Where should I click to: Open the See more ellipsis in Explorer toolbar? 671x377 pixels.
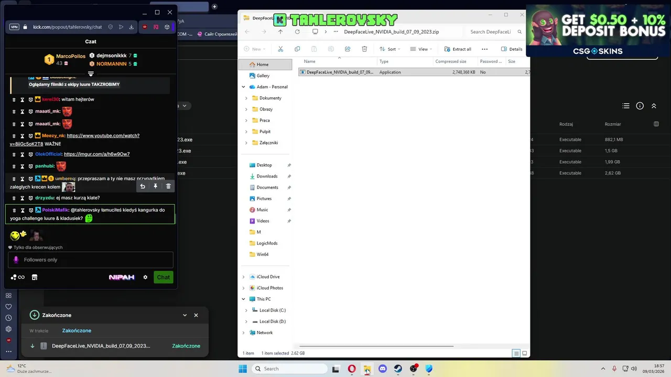tap(484, 49)
